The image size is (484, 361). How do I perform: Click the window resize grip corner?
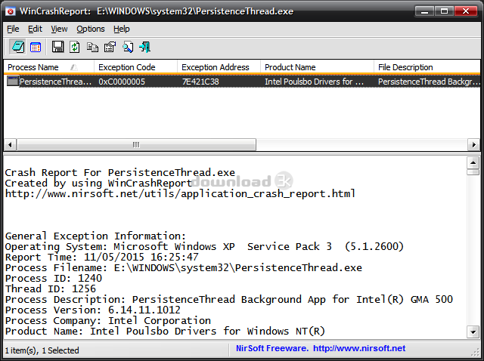[476, 353]
